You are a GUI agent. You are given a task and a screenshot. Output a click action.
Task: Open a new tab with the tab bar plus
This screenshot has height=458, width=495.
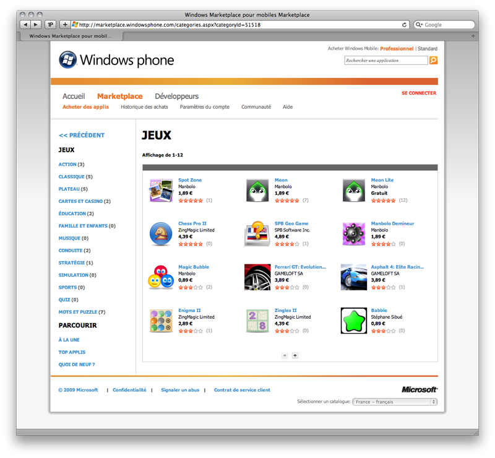[x=473, y=36]
